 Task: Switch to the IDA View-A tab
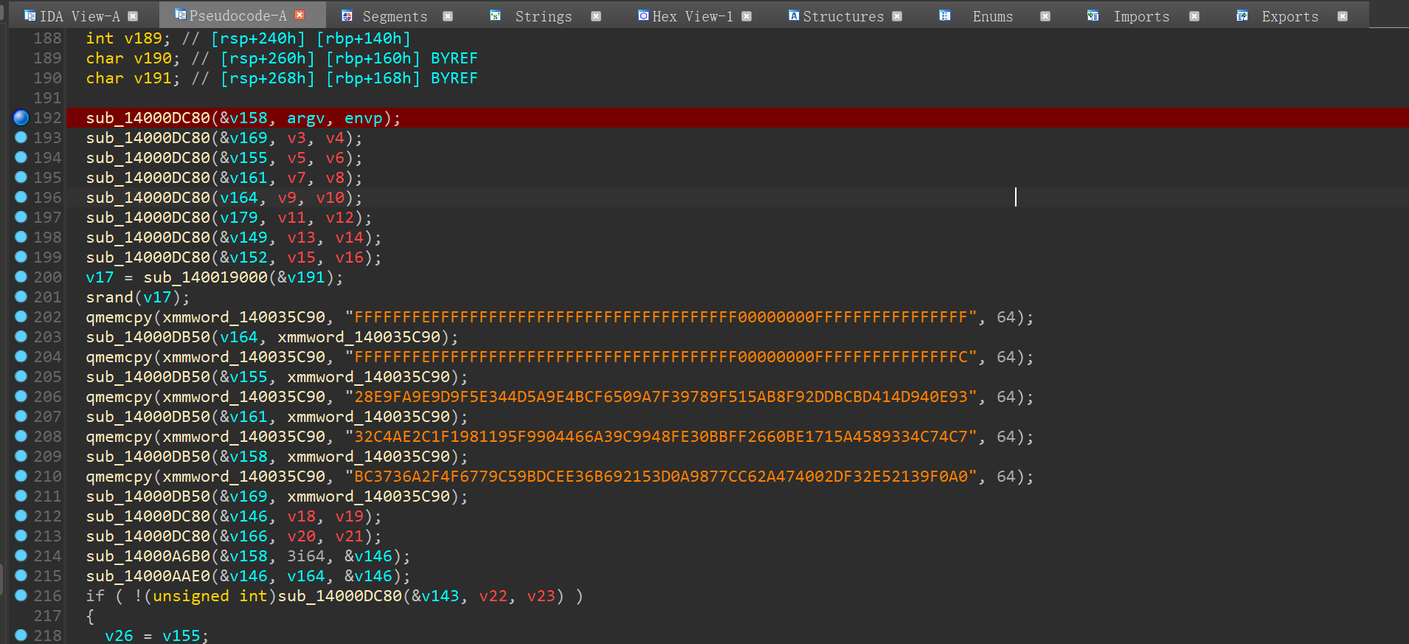click(80, 16)
